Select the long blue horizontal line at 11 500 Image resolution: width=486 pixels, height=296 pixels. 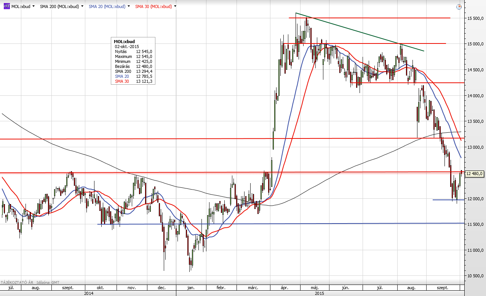[281, 224]
